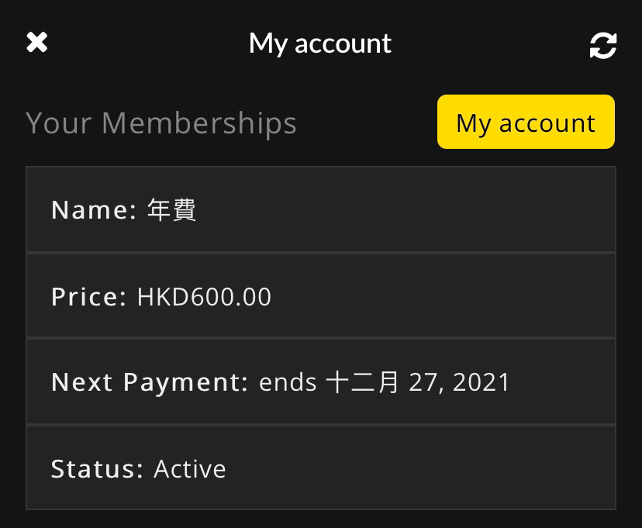
Task: Click the Active status value
Action: click(189, 469)
